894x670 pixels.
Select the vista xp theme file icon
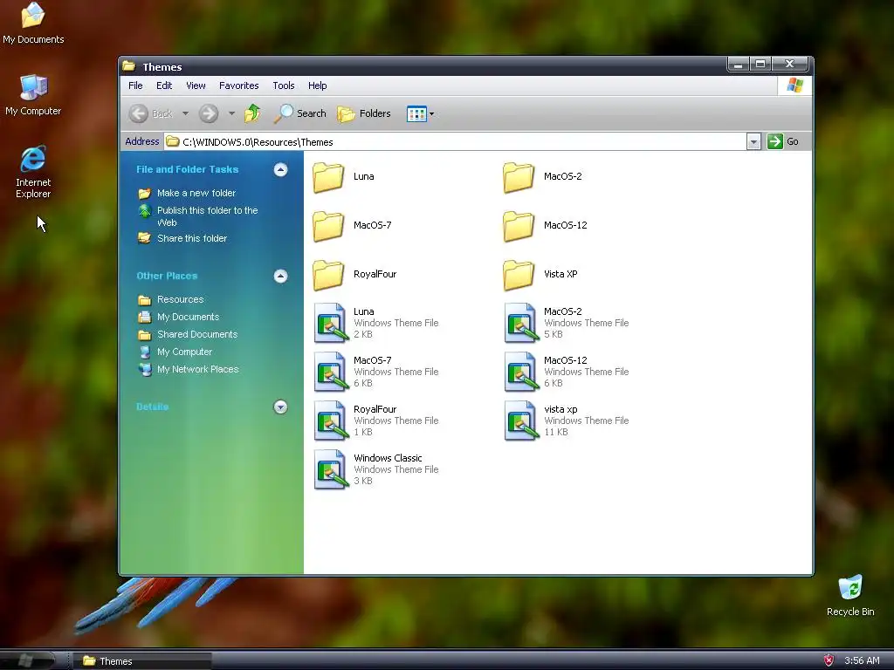(x=522, y=421)
